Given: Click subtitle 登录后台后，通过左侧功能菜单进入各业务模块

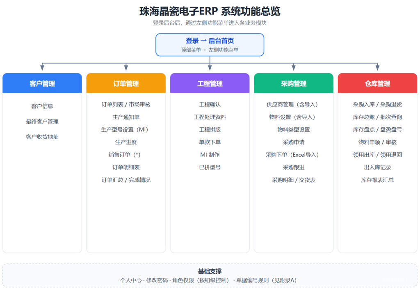Looking at the screenshot, I should pyautogui.click(x=210, y=23).
